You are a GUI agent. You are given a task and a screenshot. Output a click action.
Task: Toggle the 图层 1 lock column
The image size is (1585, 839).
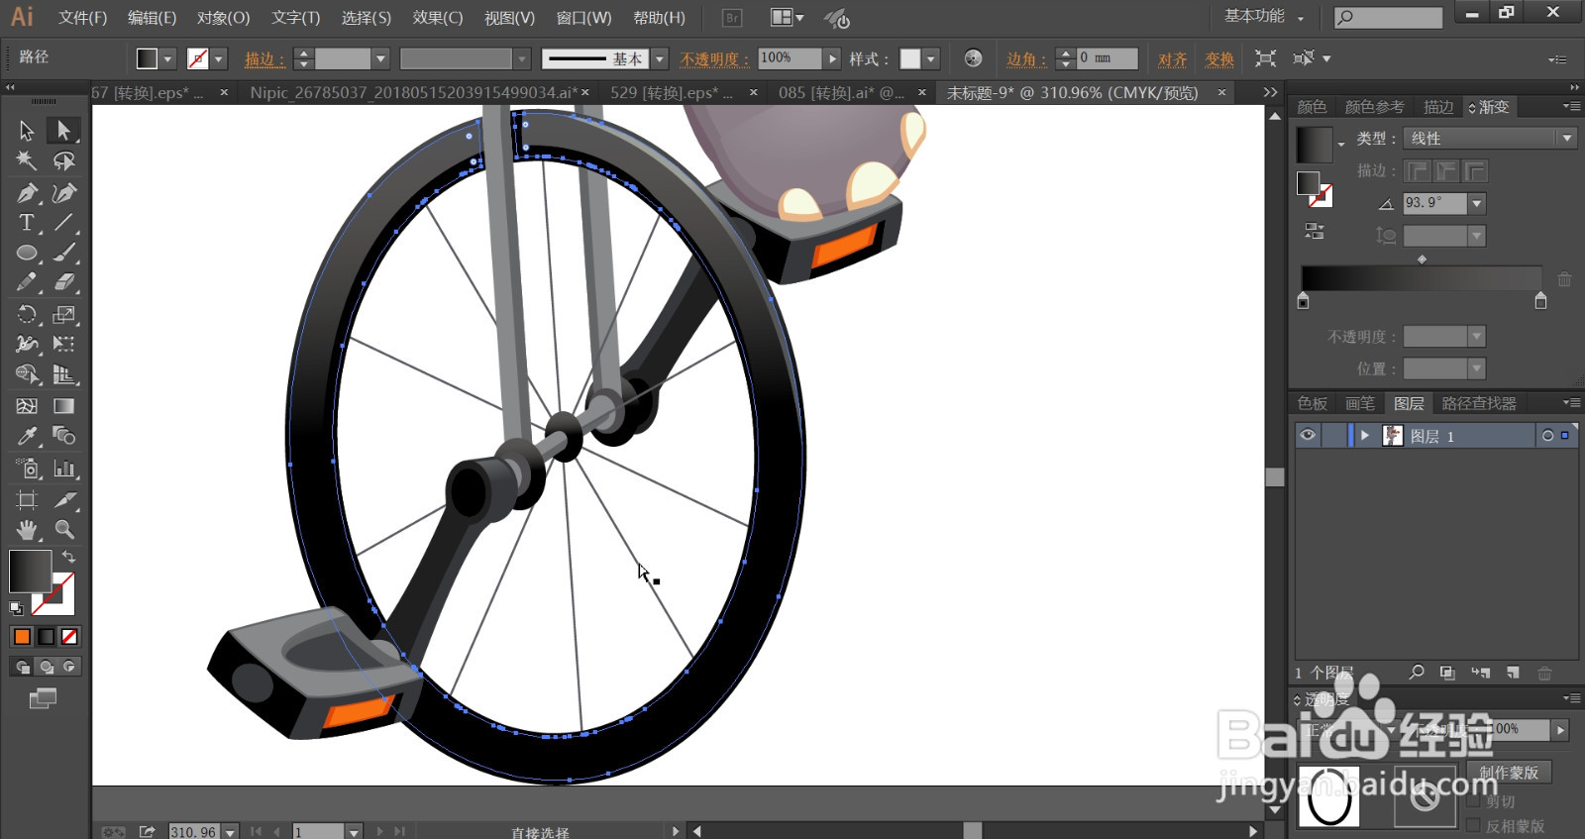[1332, 436]
